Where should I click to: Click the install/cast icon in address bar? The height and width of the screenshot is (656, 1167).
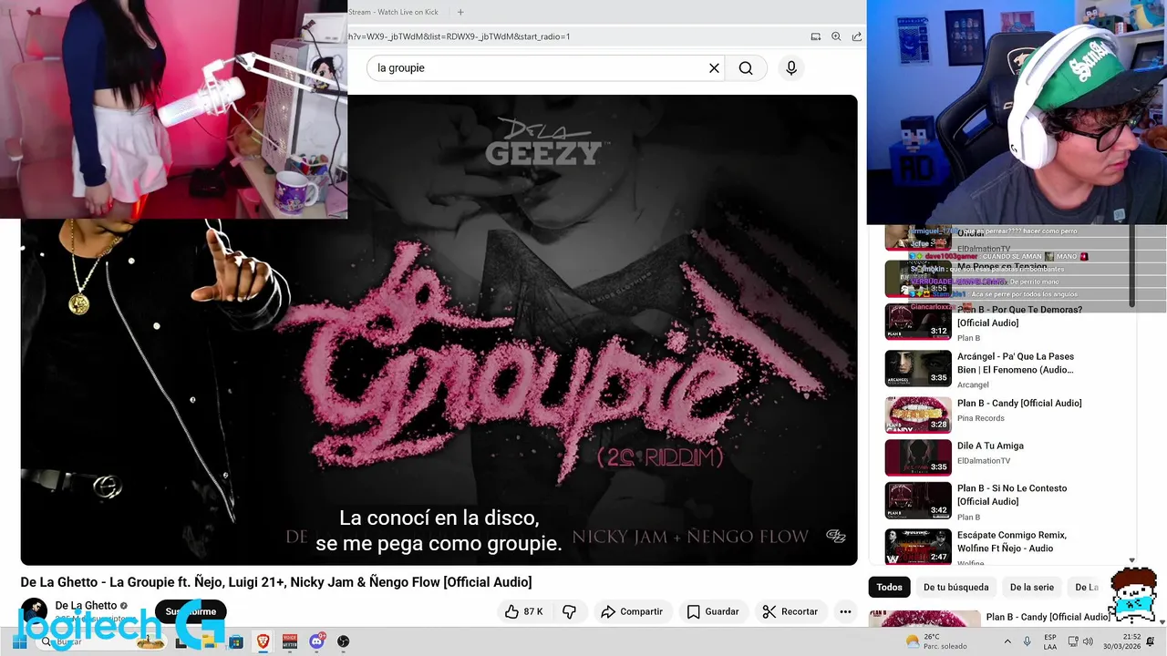pyautogui.click(x=816, y=36)
